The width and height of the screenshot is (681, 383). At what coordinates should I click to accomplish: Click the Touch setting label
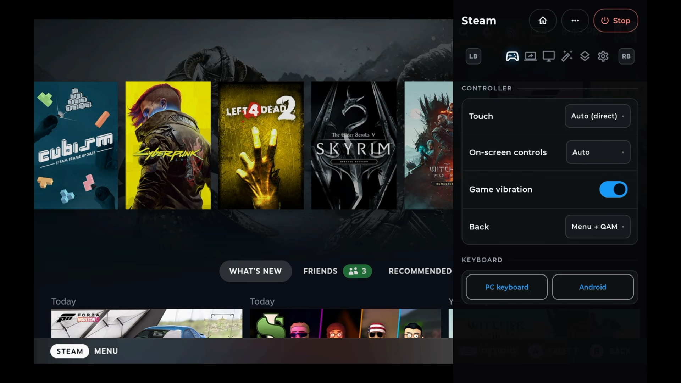point(481,116)
